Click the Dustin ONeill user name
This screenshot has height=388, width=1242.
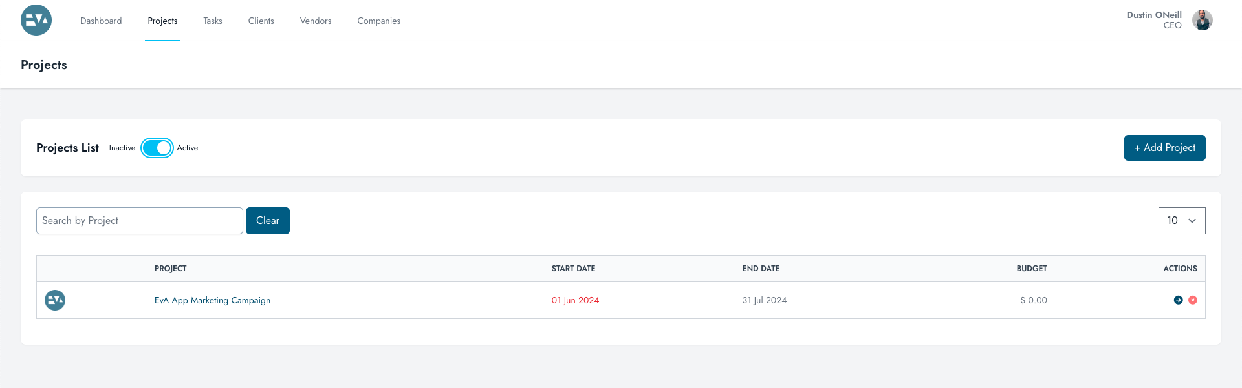click(1154, 15)
